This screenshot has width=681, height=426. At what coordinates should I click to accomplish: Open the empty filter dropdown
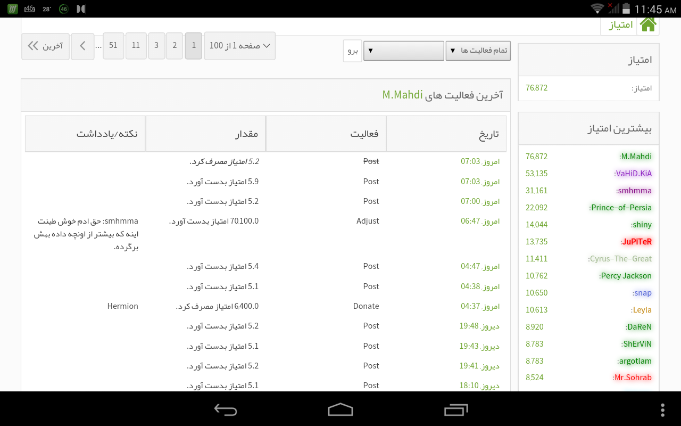[x=404, y=51]
